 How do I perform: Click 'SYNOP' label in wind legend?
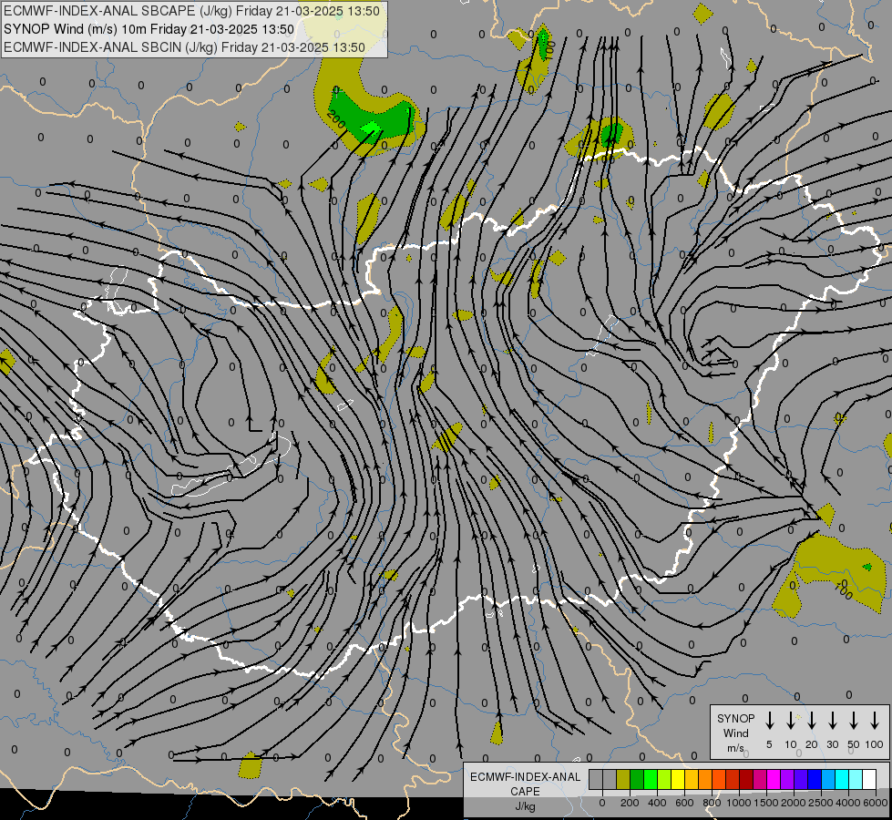(x=735, y=718)
